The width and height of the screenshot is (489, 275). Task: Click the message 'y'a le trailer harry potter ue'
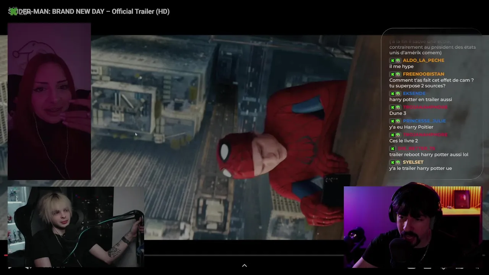[421, 168]
